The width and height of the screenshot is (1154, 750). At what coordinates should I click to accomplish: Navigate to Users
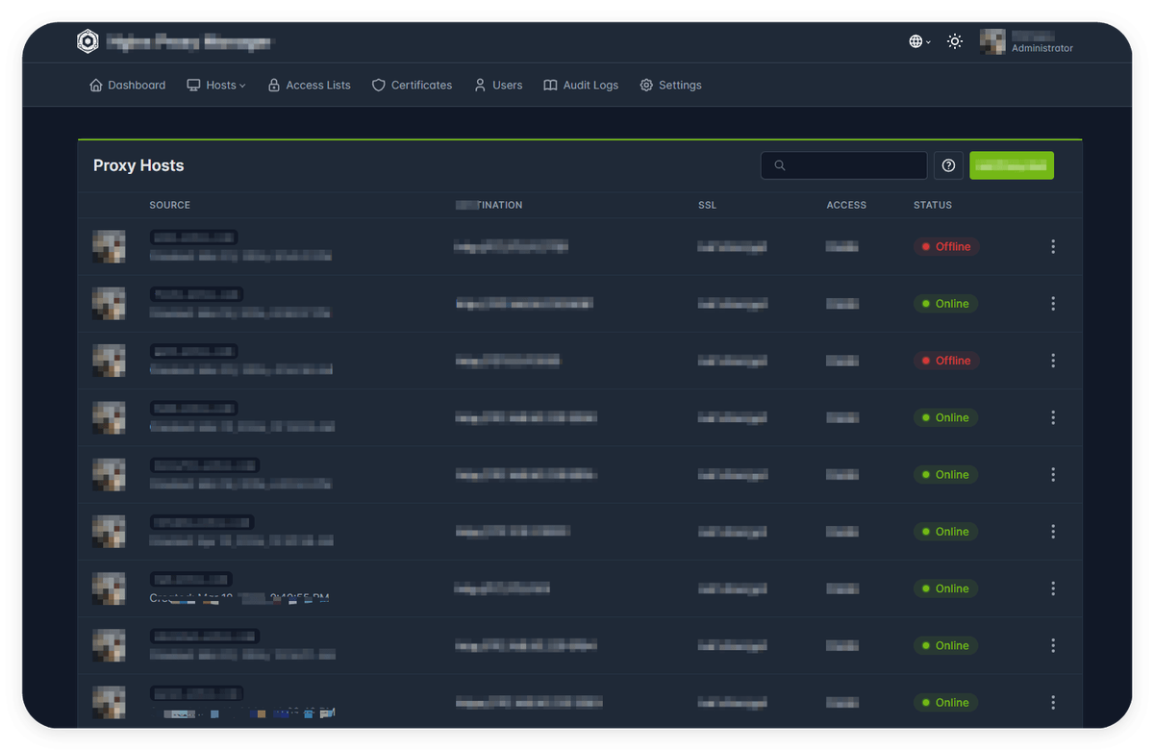(498, 85)
